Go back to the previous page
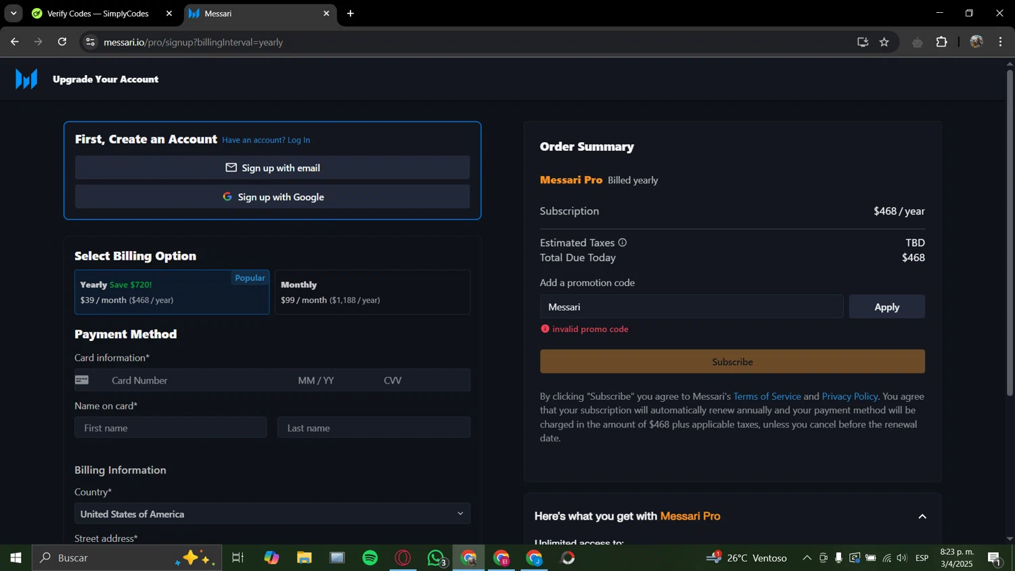The image size is (1015, 571). pyautogui.click(x=14, y=42)
